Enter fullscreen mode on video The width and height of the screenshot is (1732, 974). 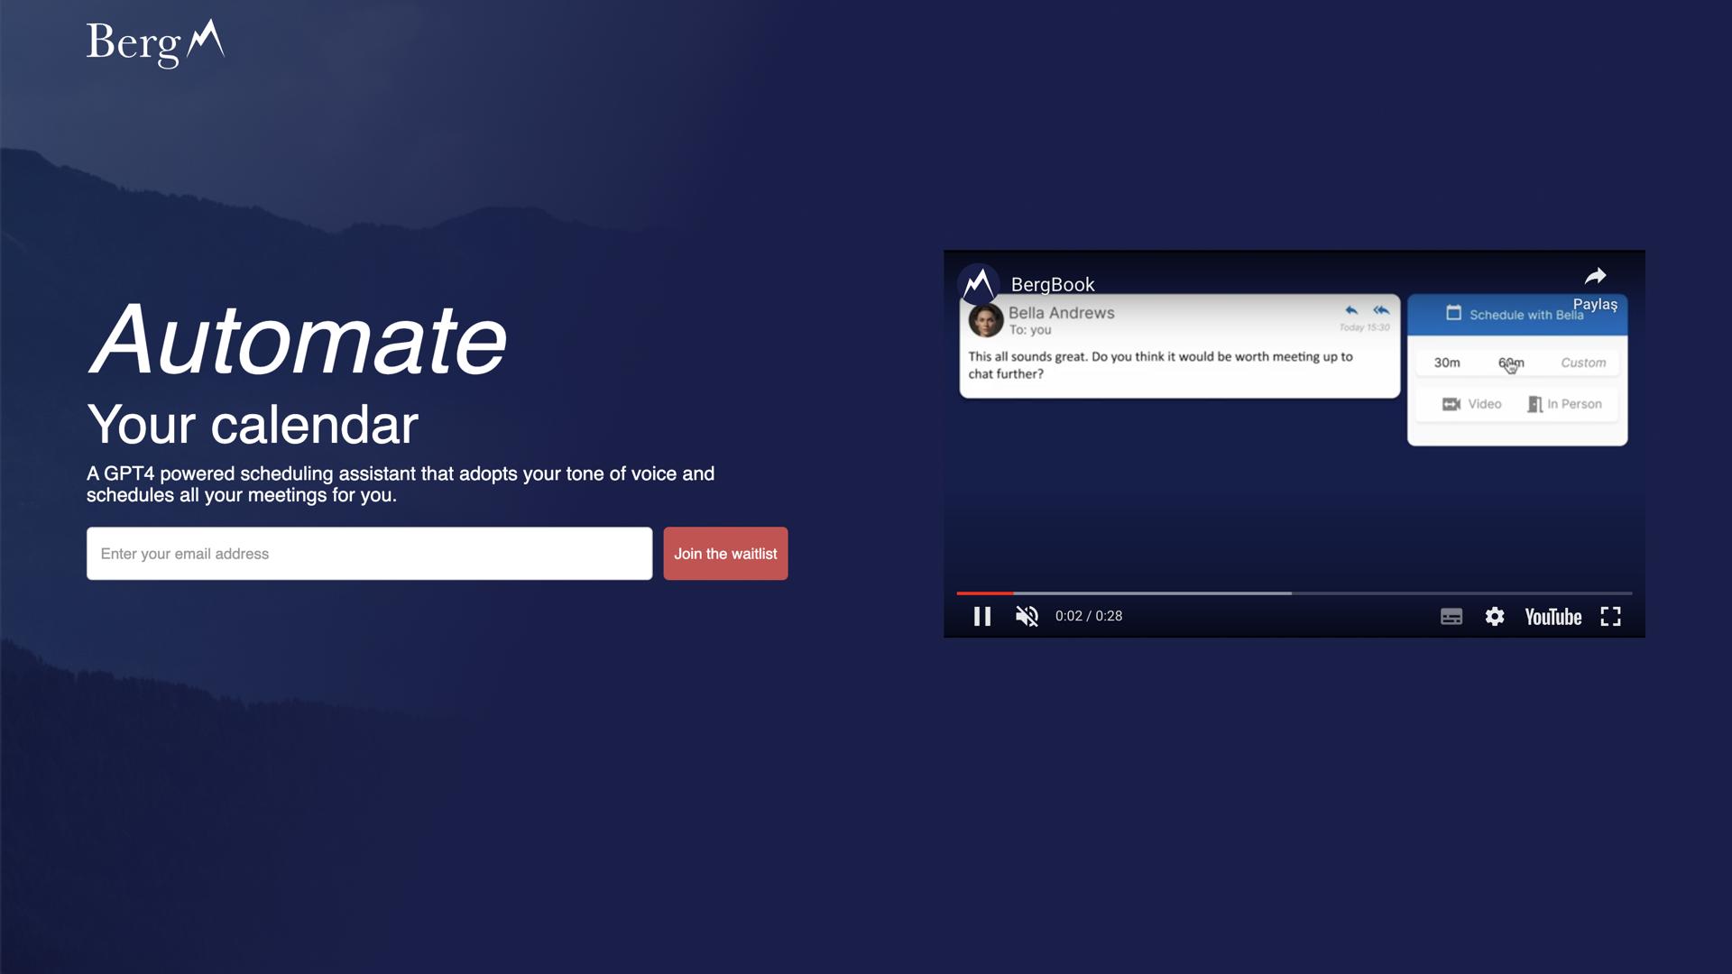tap(1610, 616)
